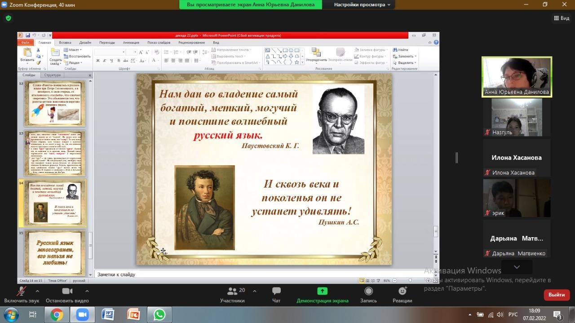Click the zoom out minus button in status bar
Viewport: 575px width, 323px height.
tap(394, 281)
